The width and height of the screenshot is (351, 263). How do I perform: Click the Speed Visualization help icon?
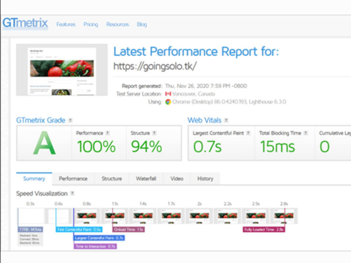click(x=73, y=194)
